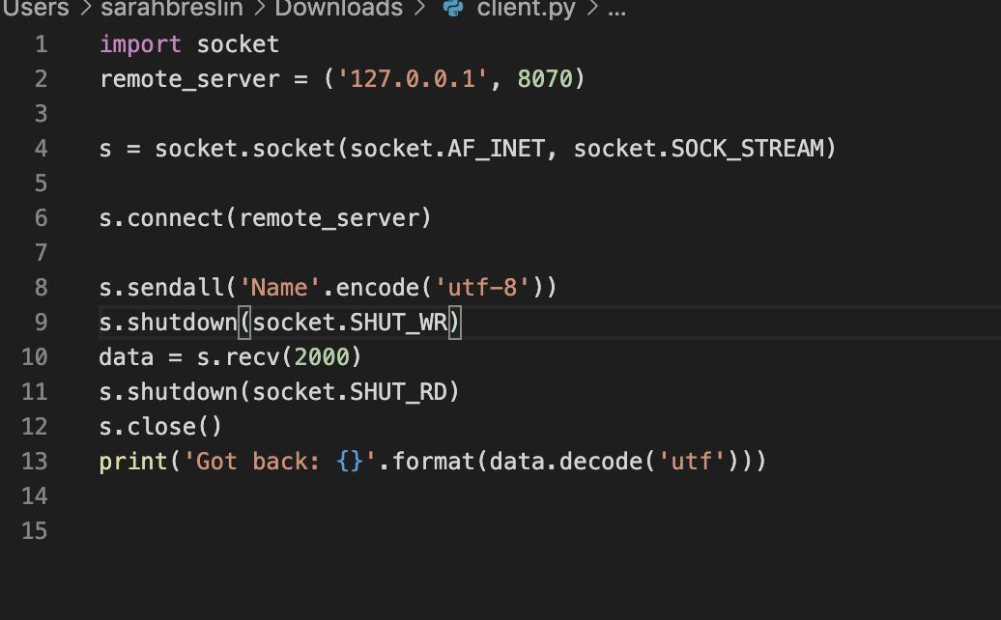Click 'socket.SHUT_RD' on line 11
The width and height of the screenshot is (1001, 620).
tap(351, 392)
